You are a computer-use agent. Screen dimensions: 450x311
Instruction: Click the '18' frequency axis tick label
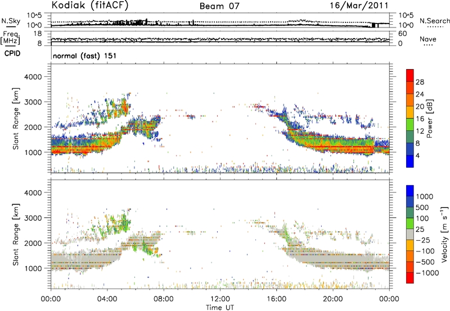37,34
